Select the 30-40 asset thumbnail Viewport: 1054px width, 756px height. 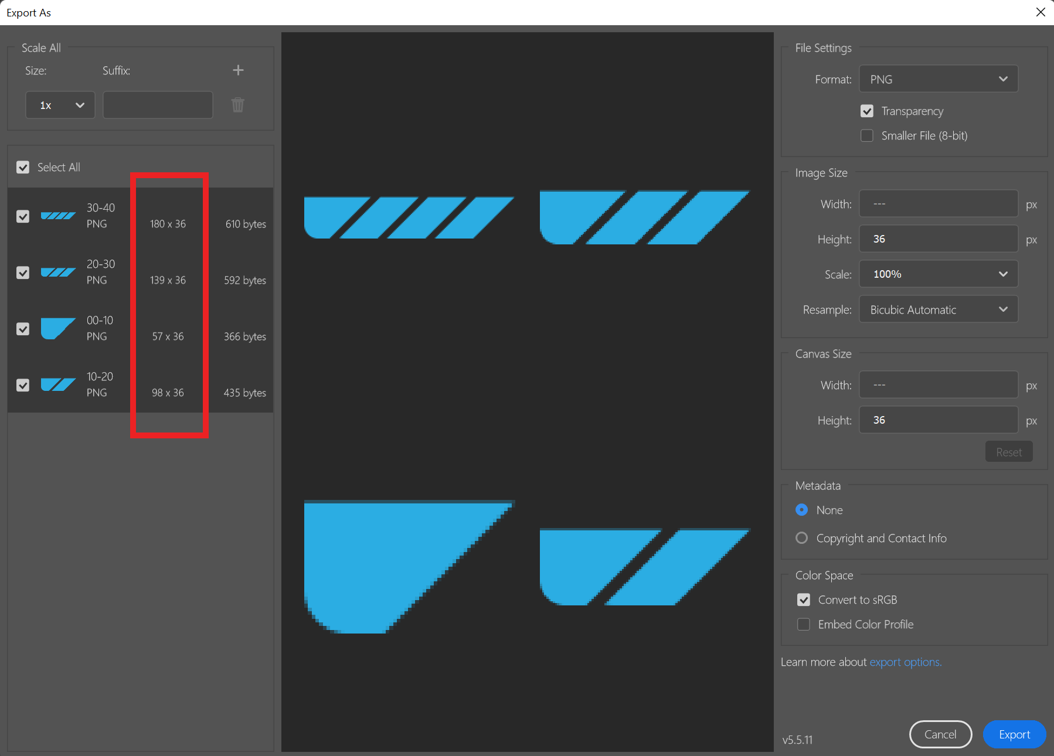[58, 216]
